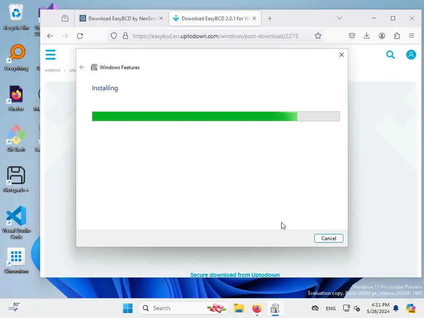
Task: Open network and display tray icon
Action: tap(347, 308)
